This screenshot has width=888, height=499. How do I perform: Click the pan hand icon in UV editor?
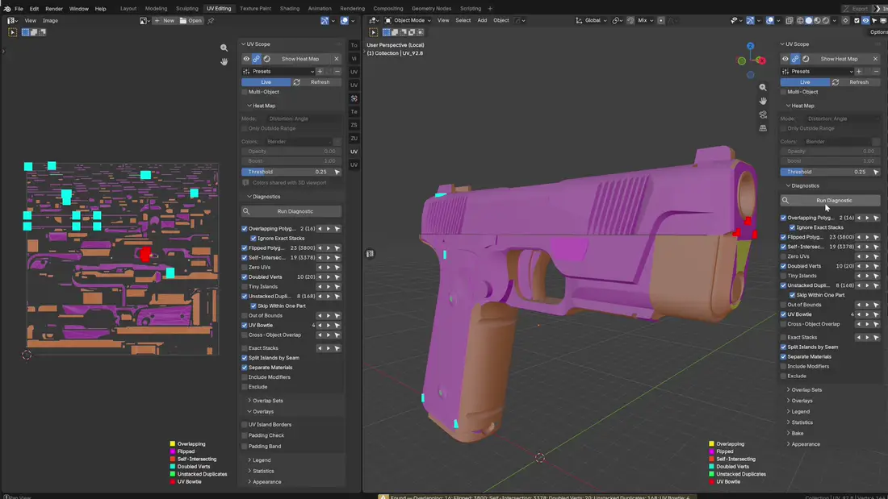(x=224, y=61)
